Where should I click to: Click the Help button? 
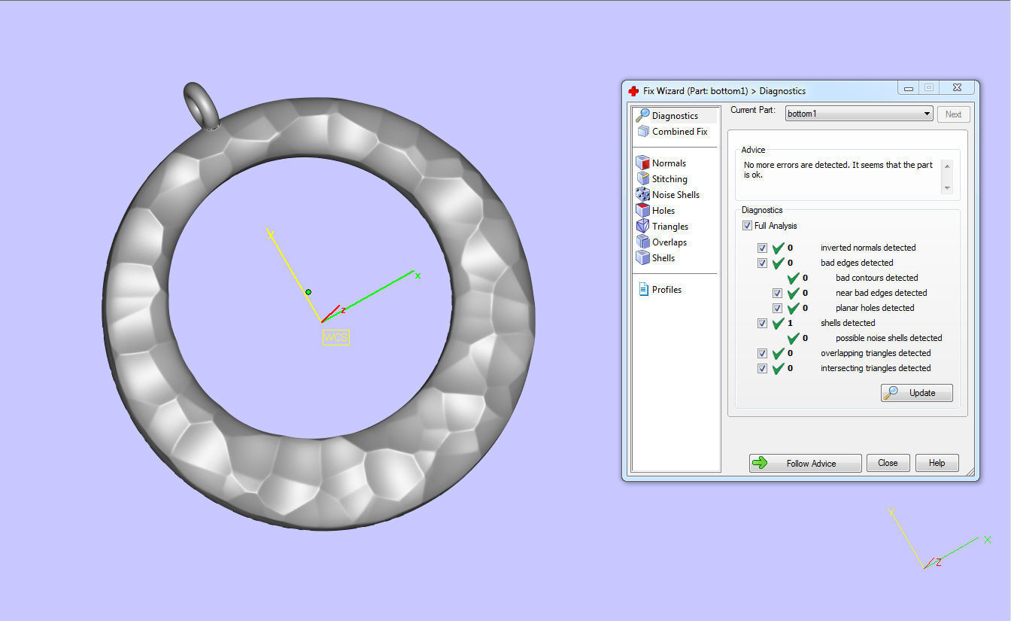point(937,463)
